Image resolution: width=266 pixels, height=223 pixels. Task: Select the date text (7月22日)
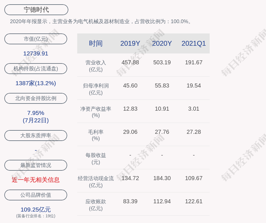(x=36, y=120)
